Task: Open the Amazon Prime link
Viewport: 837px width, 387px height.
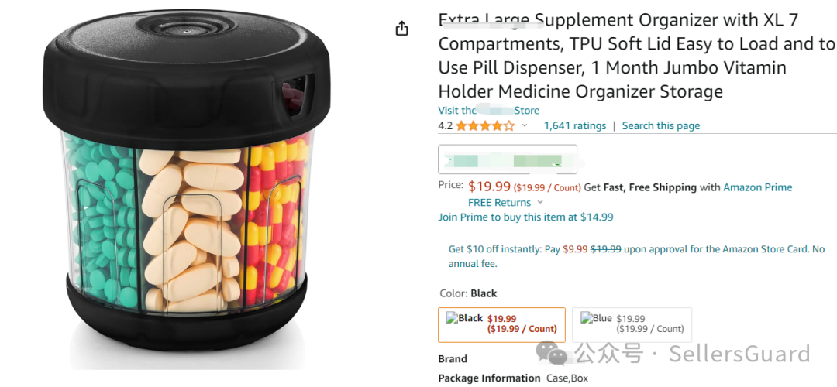Action: [x=757, y=187]
